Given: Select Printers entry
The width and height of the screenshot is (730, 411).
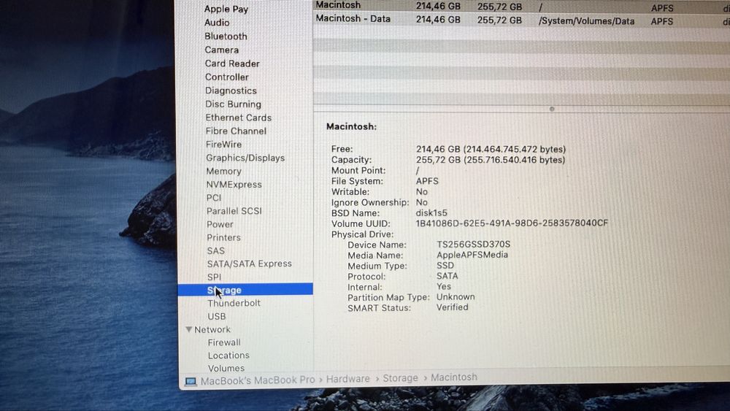Looking at the screenshot, I should 223,237.
